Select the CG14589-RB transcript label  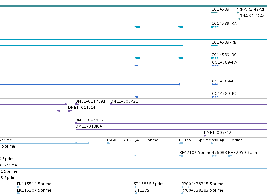tap(224, 42)
